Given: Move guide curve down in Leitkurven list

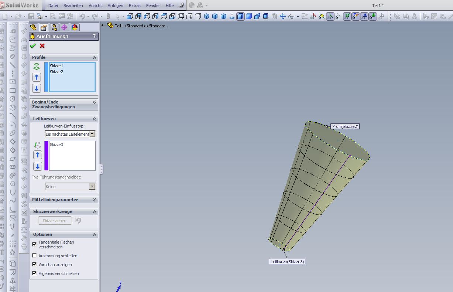Looking at the screenshot, I should [x=37, y=166].
